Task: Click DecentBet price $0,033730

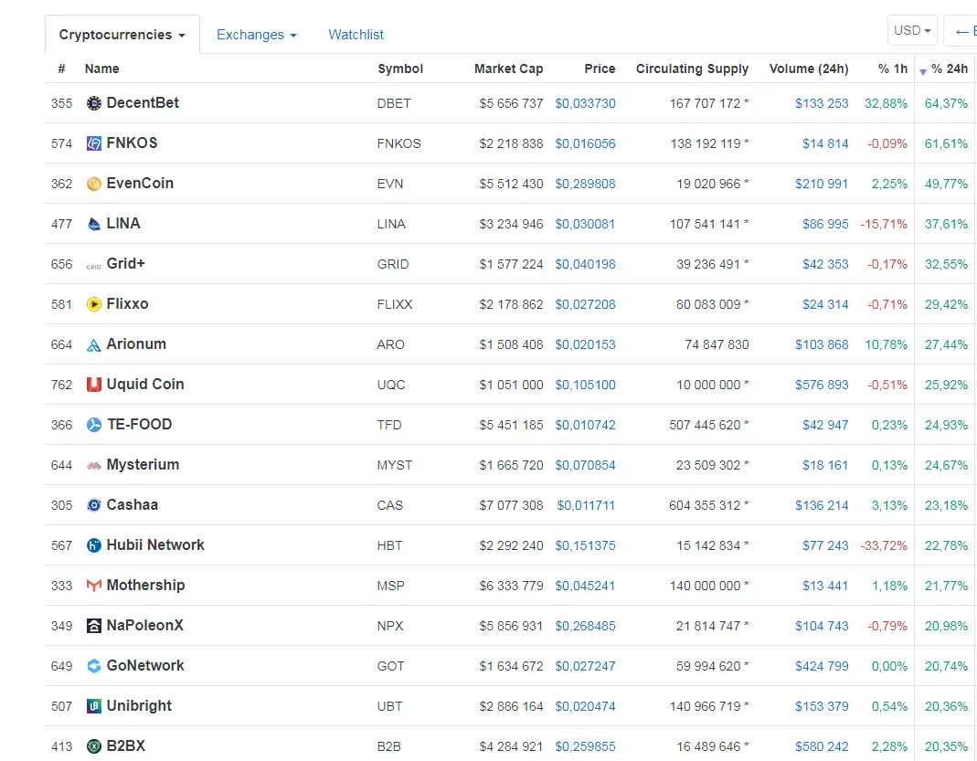Action: (x=585, y=103)
